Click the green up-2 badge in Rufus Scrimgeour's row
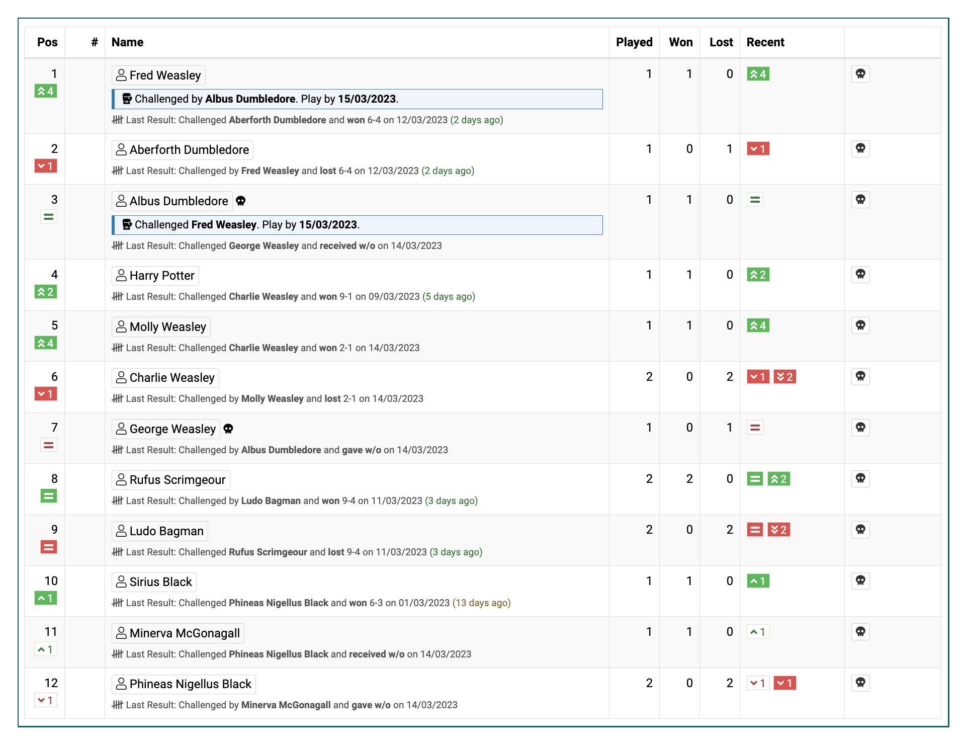 pyautogui.click(x=778, y=479)
